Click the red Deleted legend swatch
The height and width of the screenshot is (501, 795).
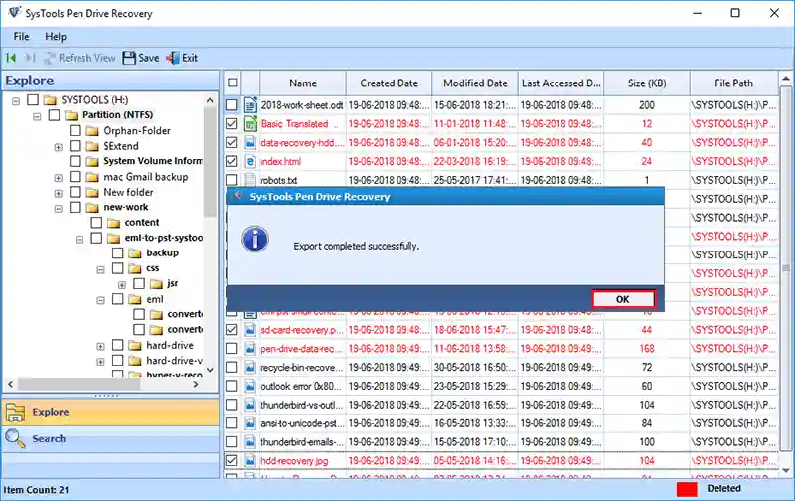687,489
